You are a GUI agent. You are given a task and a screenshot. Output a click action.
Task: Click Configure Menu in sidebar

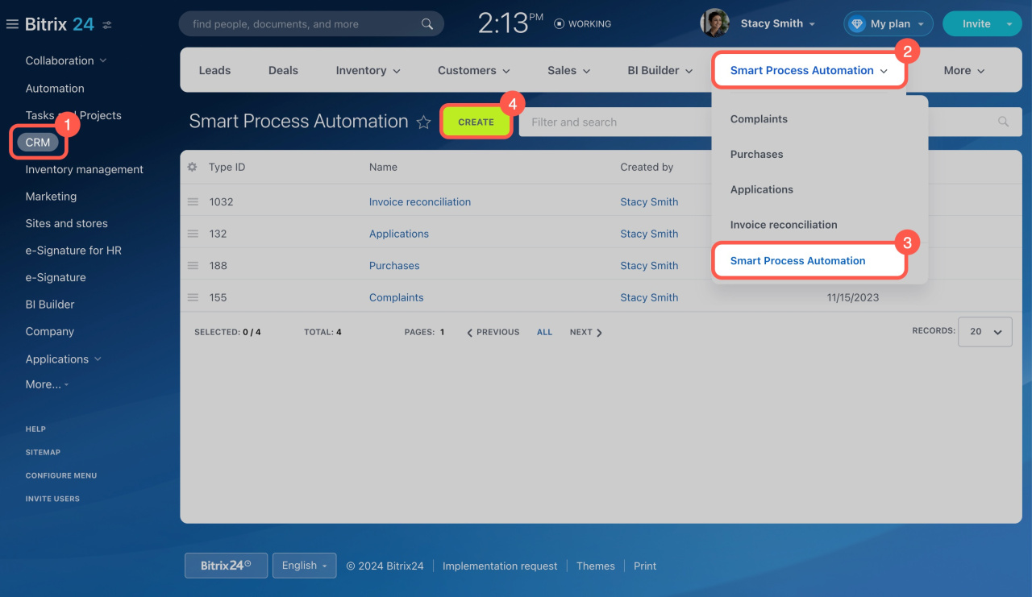pyautogui.click(x=60, y=475)
